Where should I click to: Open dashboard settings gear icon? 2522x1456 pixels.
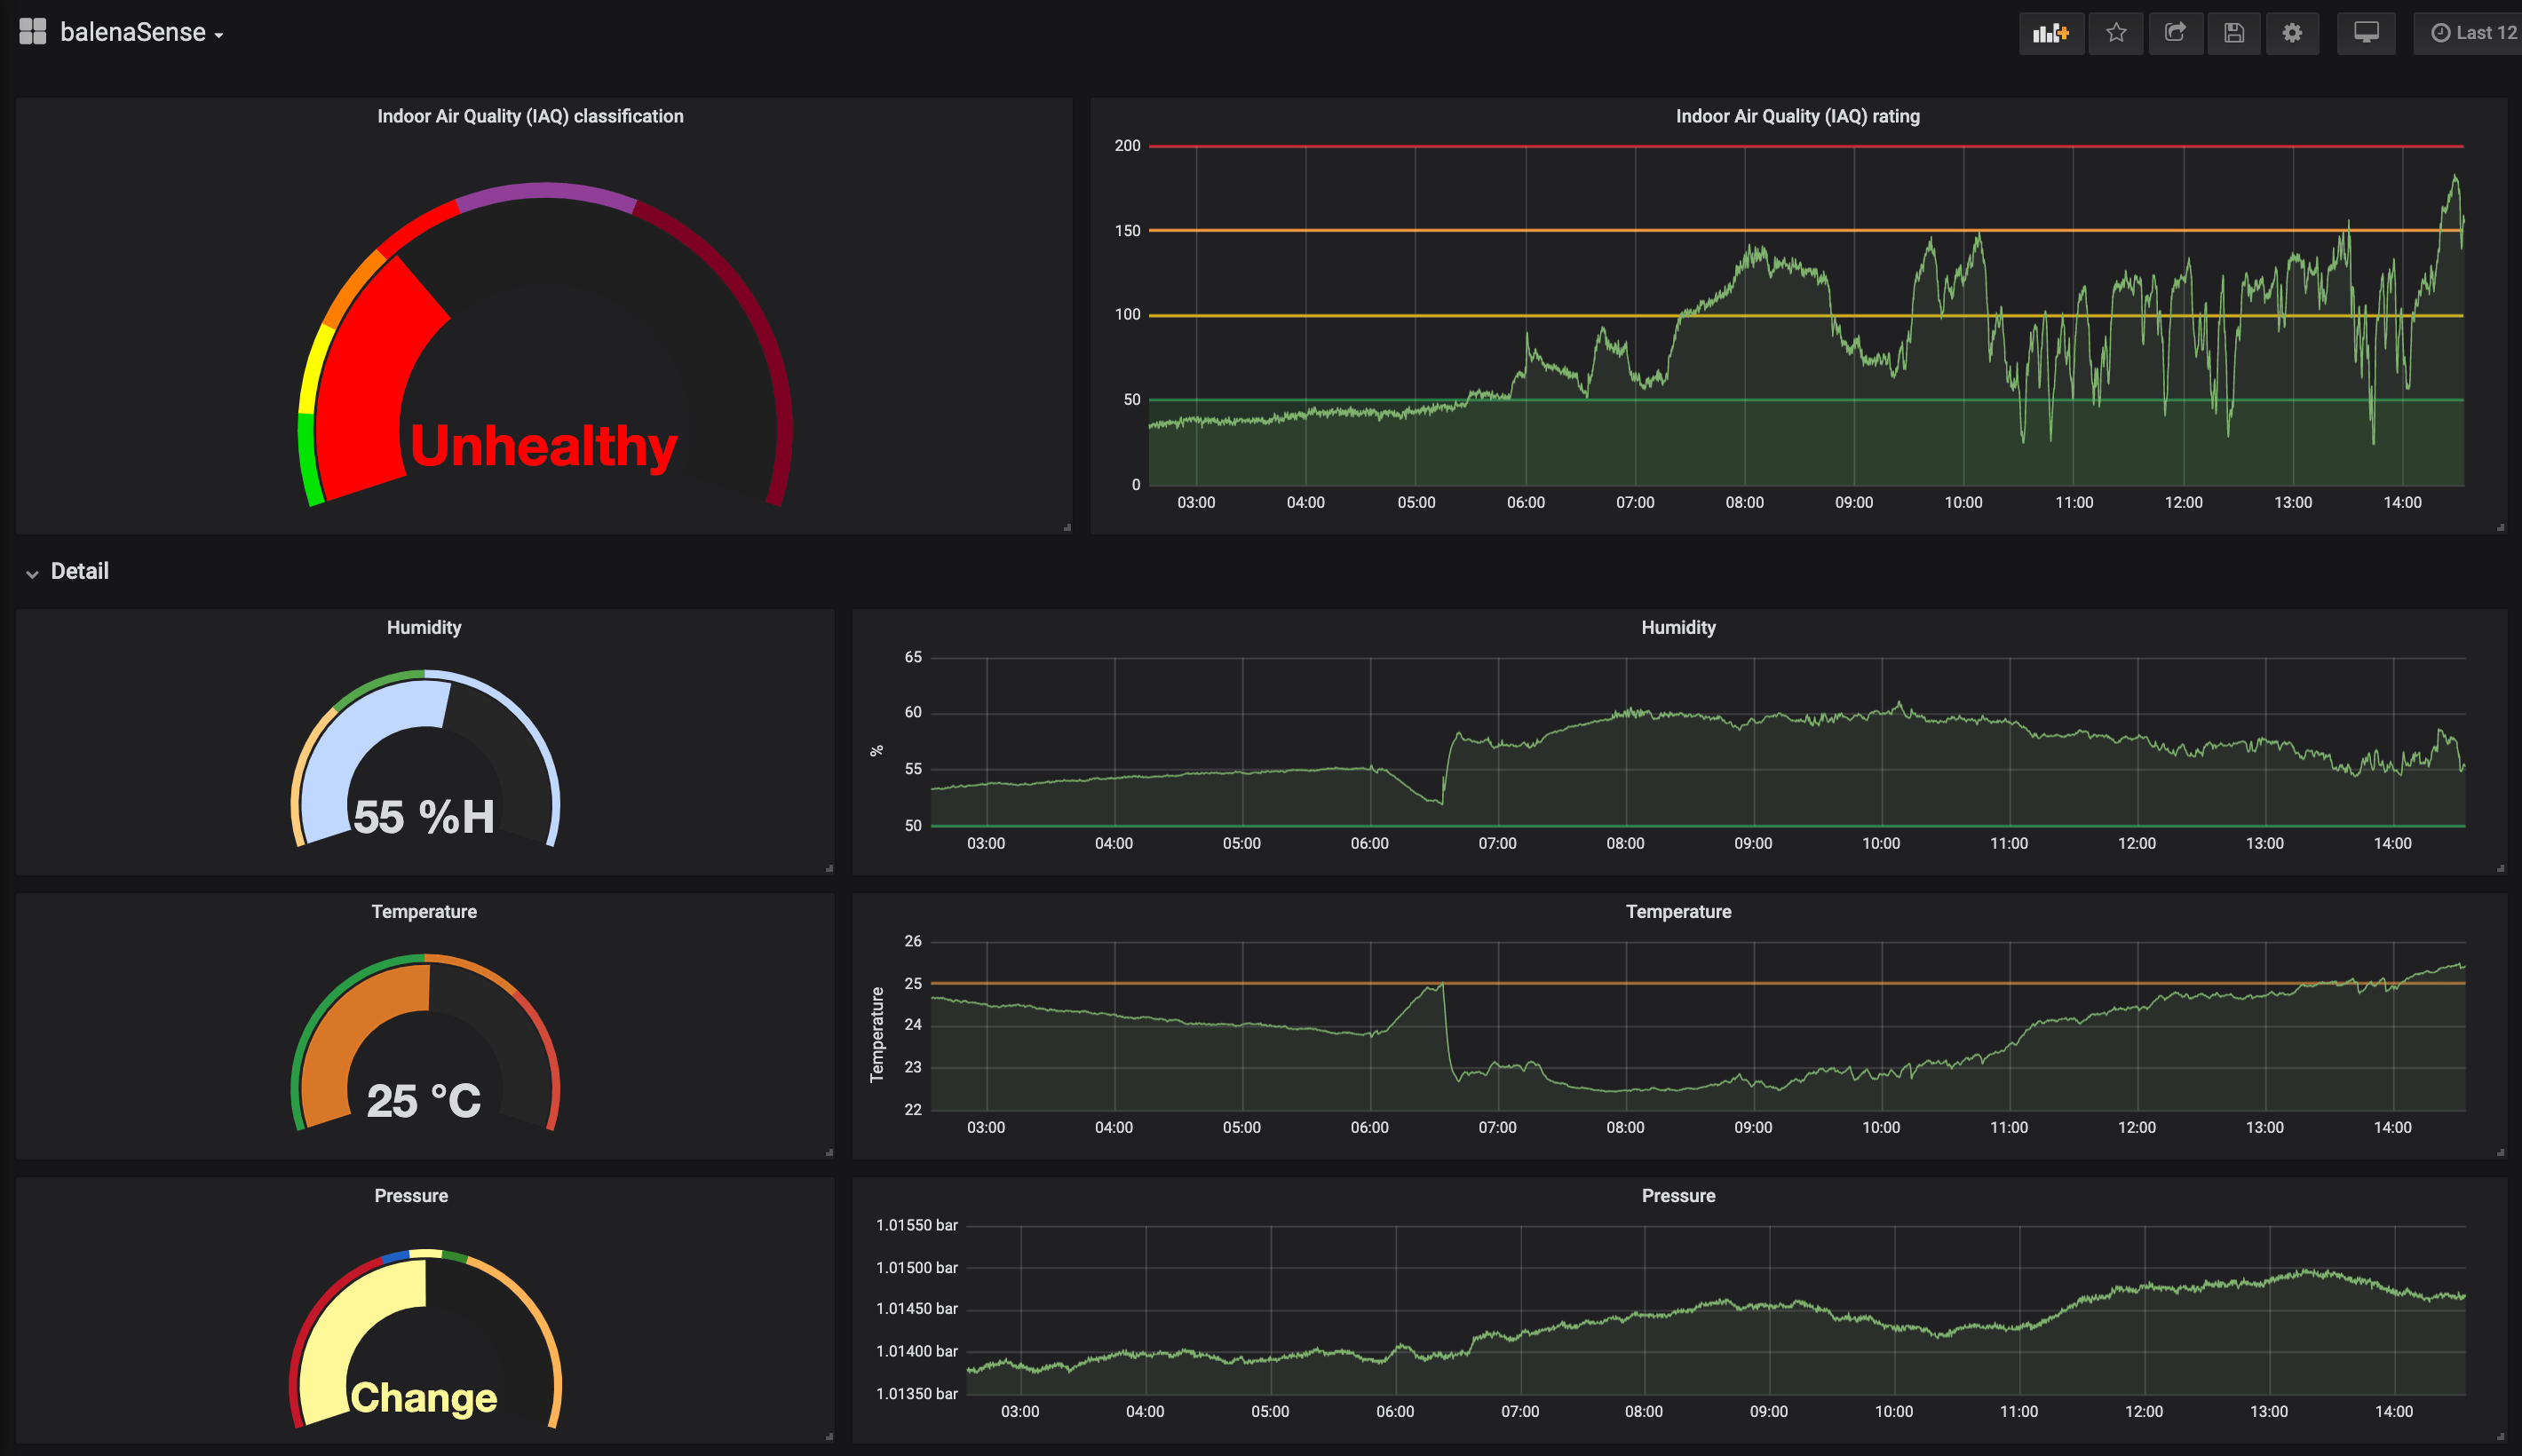(x=2292, y=33)
